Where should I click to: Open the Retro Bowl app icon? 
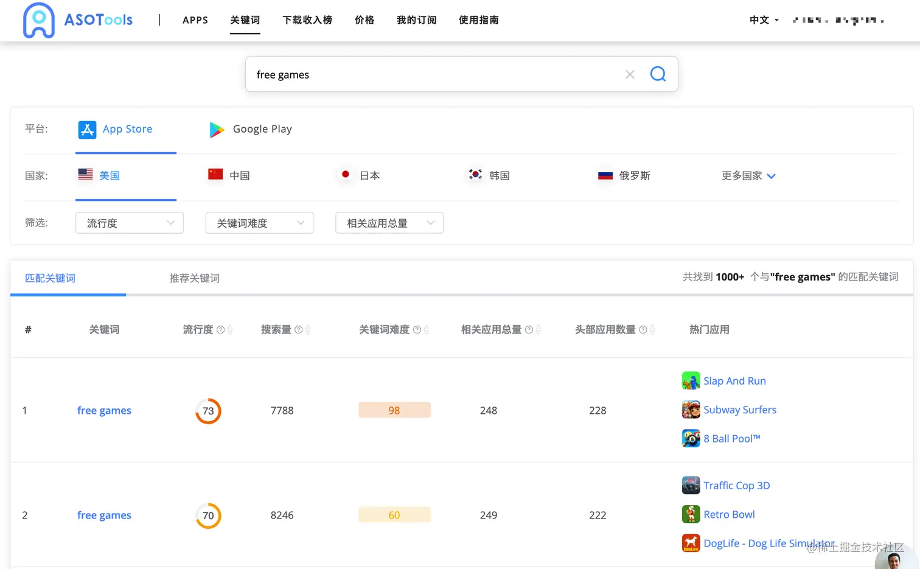[x=691, y=514]
